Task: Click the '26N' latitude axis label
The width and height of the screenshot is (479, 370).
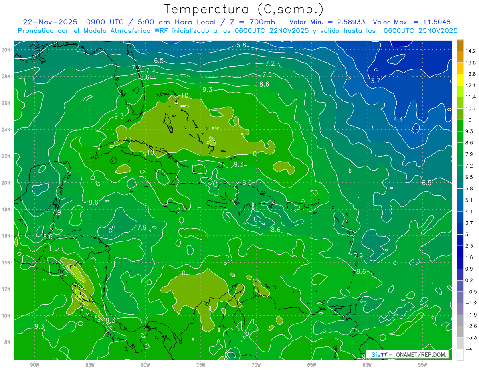Action: [6, 103]
